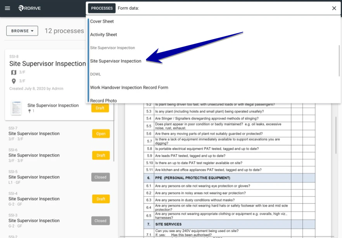Screen dimensions: 342x238
Task: Select the Activity Sheet entry
Action: (104, 34)
